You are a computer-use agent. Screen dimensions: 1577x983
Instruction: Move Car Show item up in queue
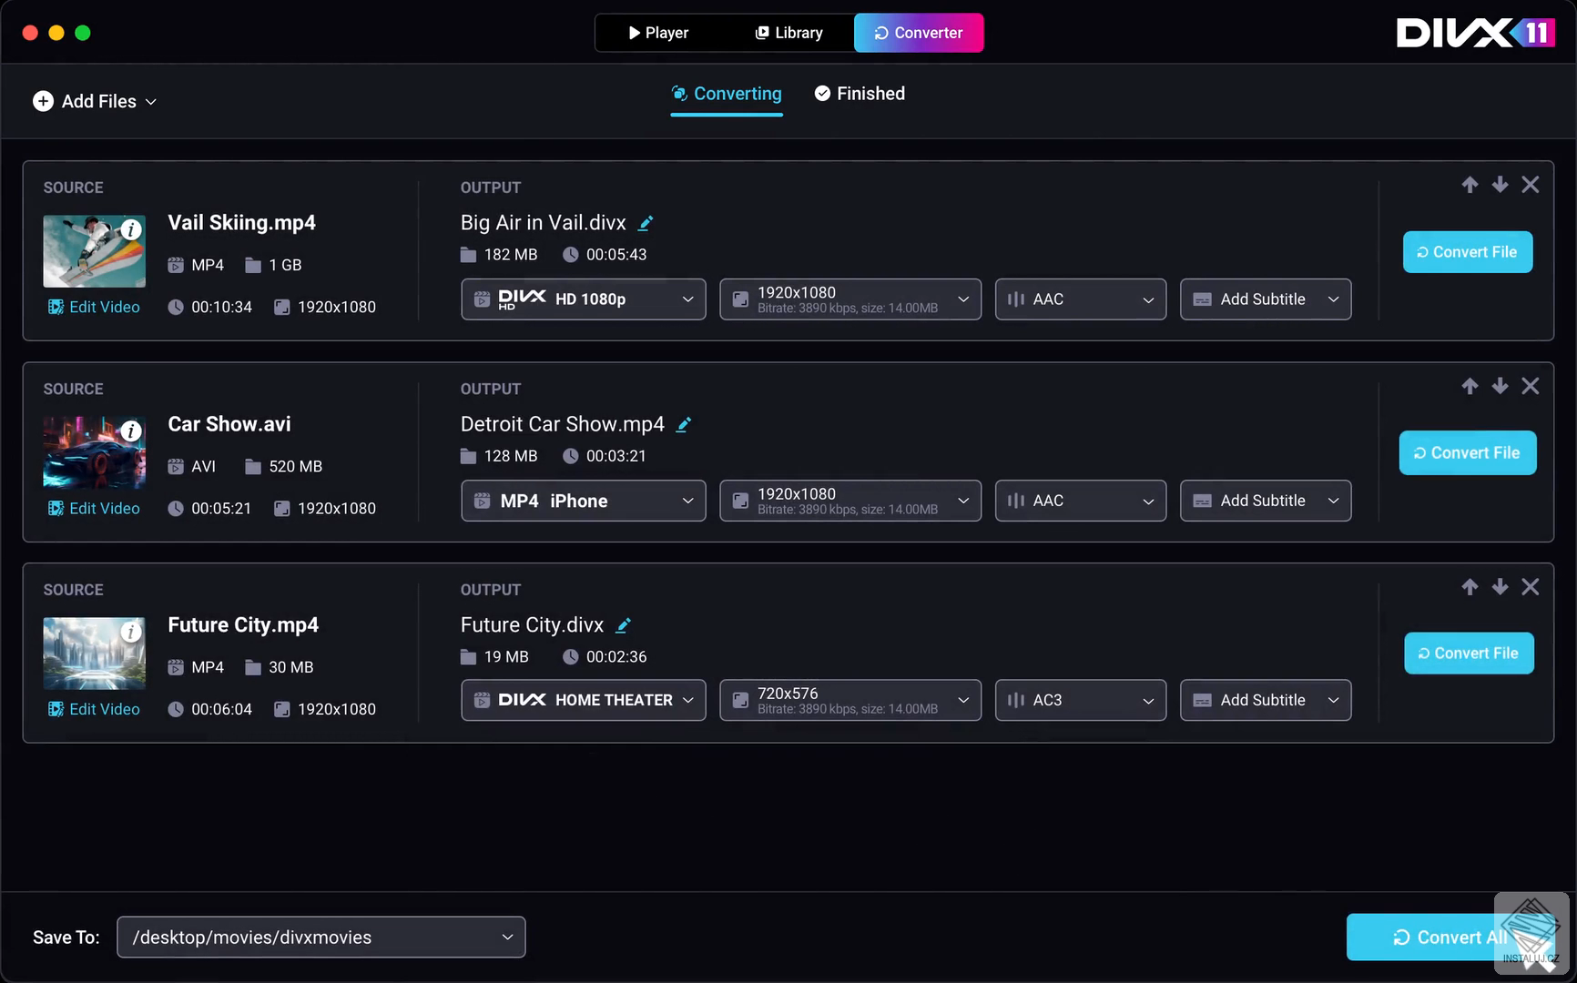click(1470, 386)
